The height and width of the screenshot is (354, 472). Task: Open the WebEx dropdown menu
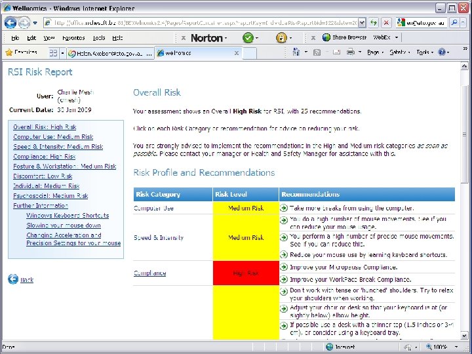pos(385,37)
